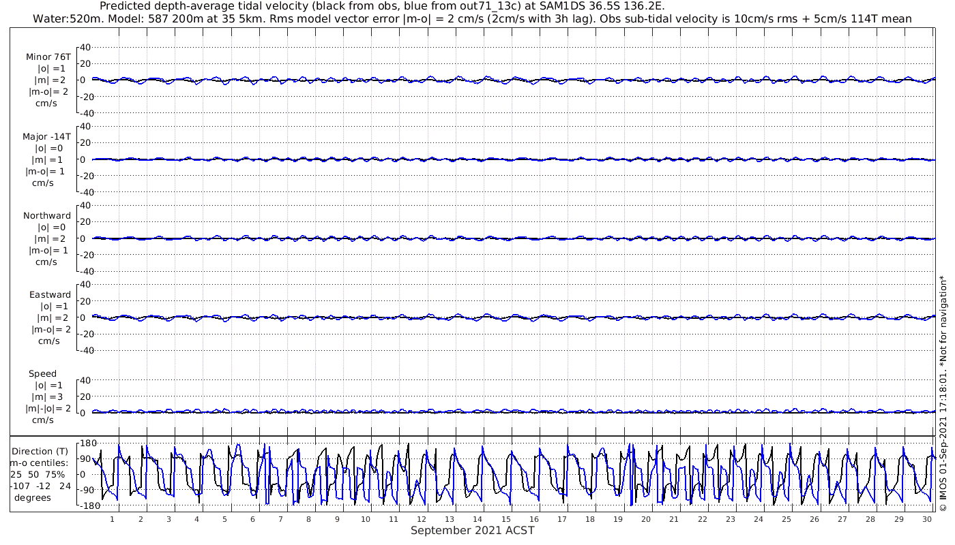Click '|o| =0' under Major -14T

pyautogui.click(x=49, y=148)
